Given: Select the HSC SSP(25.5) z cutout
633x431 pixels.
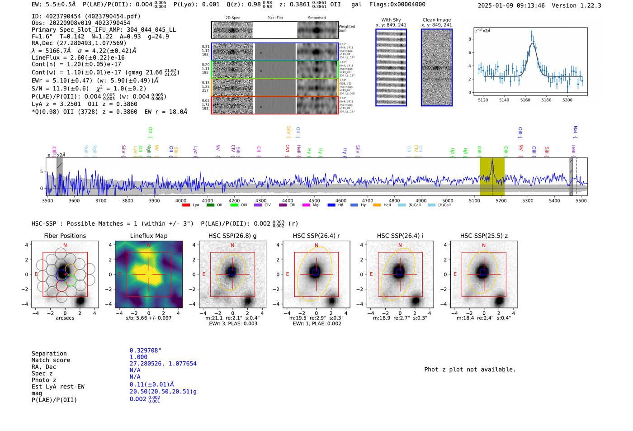Looking at the screenshot, I should [484, 275].
